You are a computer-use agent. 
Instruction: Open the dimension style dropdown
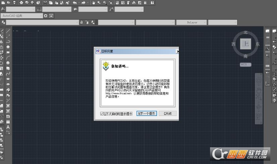coord(57,9)
